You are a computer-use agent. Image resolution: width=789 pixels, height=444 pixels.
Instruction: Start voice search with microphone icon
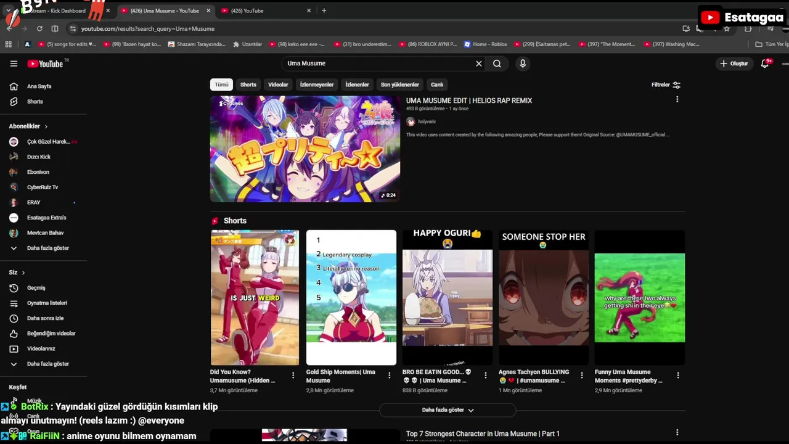(x=523, y=64)
